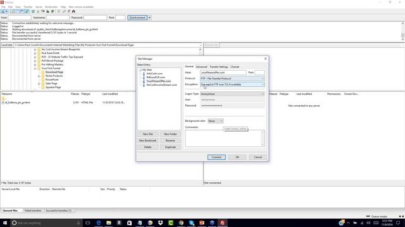Click the Site Manager Port field

pyautogui.click(x=259, y=73)
